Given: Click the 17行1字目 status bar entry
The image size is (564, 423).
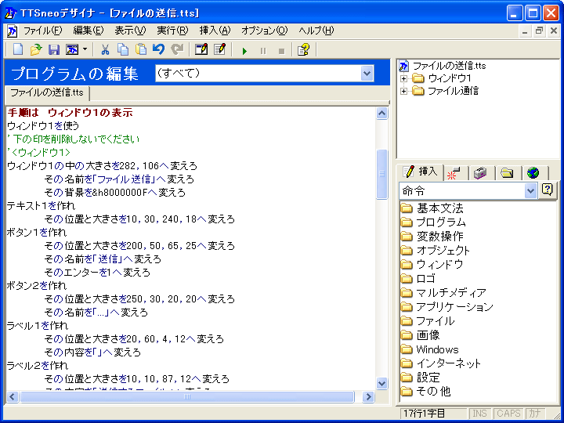Looking at the screenshot, I should click(433, 414).
